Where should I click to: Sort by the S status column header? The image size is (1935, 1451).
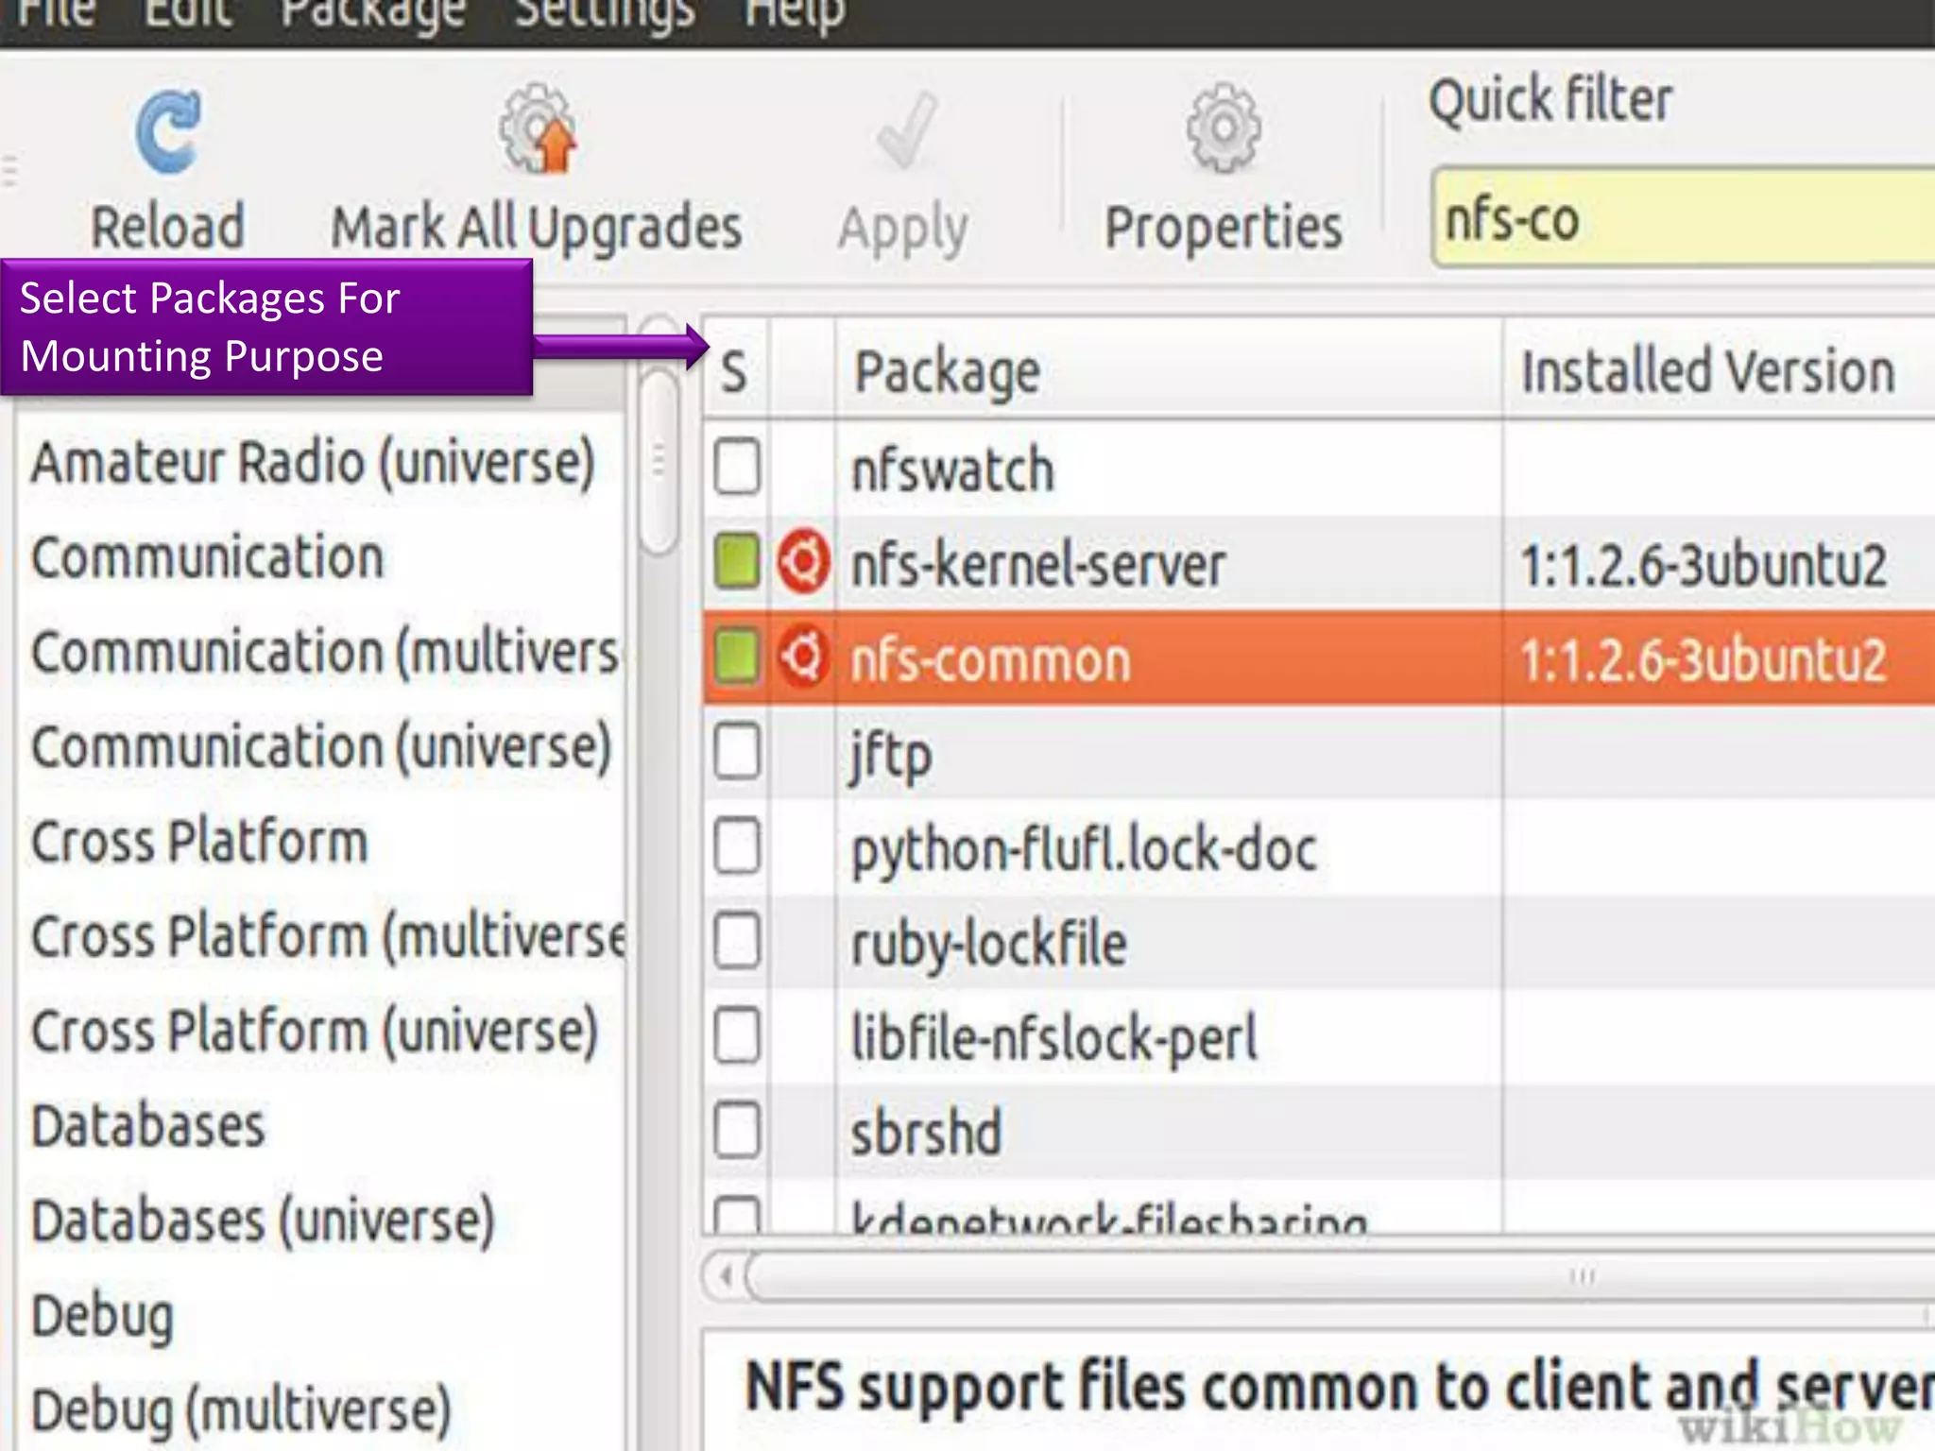tap(735, 370)
